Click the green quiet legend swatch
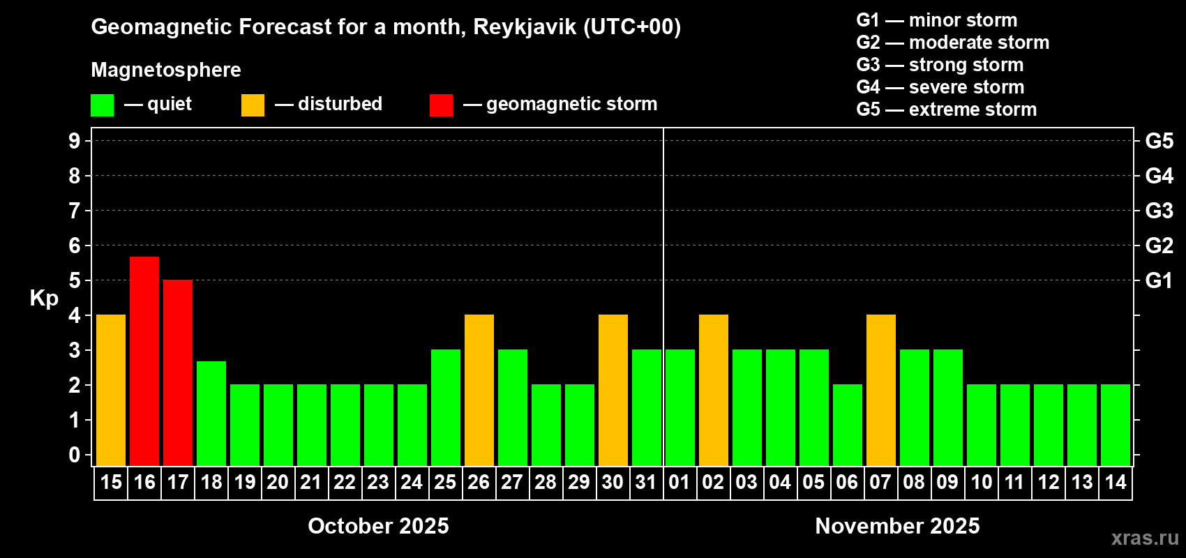Screen dimensions: 1186x558 pyautogui.click(x=102, y=105)
